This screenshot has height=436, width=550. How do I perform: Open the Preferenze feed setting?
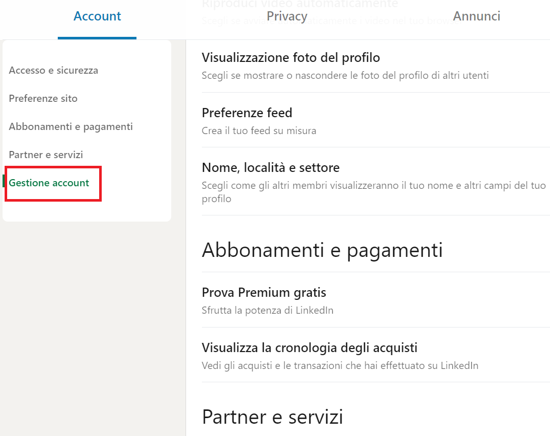click(x=247, y=113)
